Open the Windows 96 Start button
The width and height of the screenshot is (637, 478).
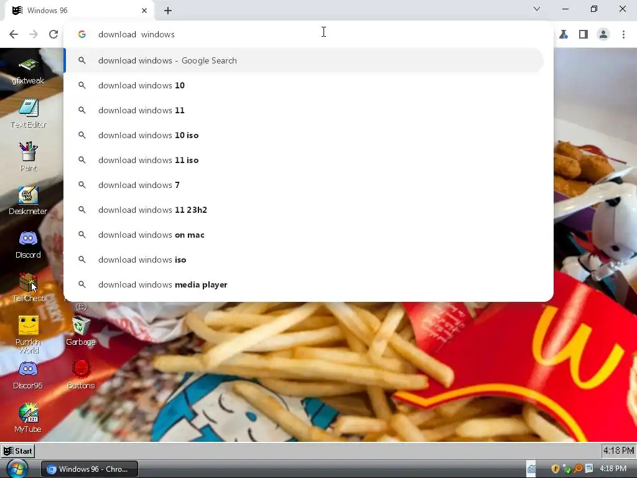[x=18, y=451]
